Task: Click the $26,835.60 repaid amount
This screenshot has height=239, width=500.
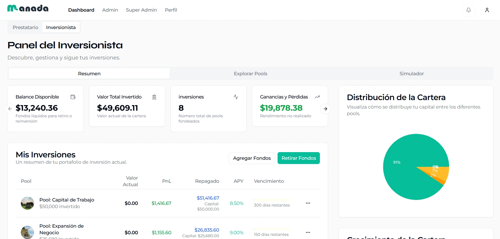Action: (207, 230)
